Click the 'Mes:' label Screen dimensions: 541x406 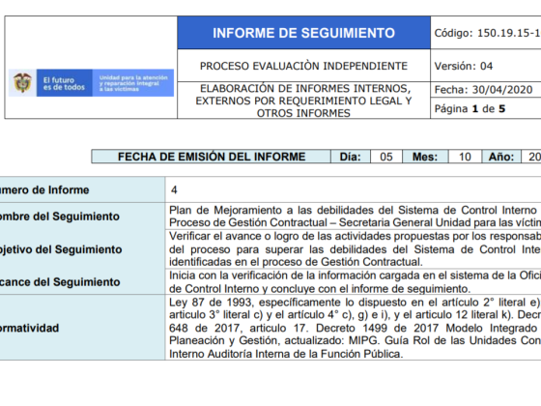pyautogui.click(x=425, y=157)
